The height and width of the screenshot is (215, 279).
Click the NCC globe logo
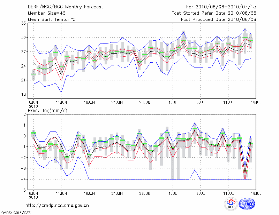(248, 204)
